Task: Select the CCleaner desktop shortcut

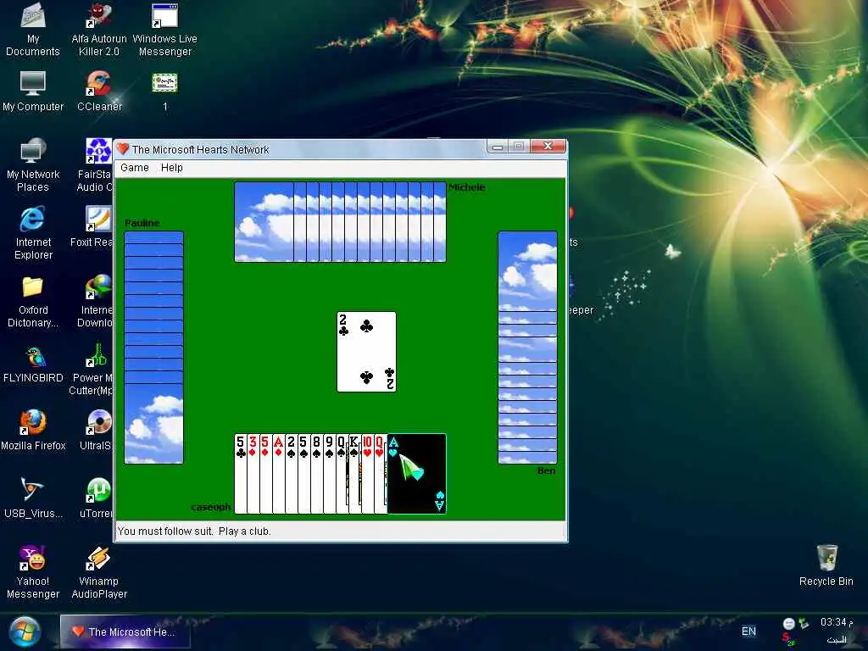Action: coord(99,92)
